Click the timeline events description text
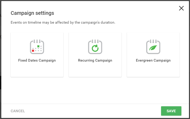 63,22
